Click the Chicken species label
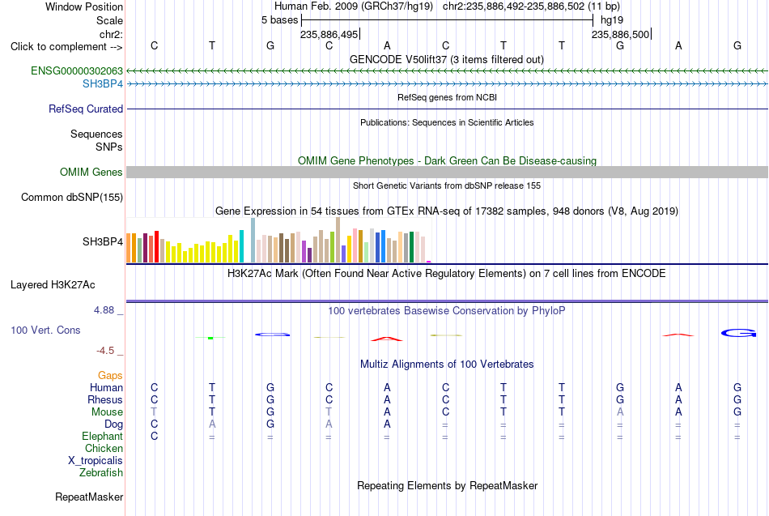 pos(104,448)
